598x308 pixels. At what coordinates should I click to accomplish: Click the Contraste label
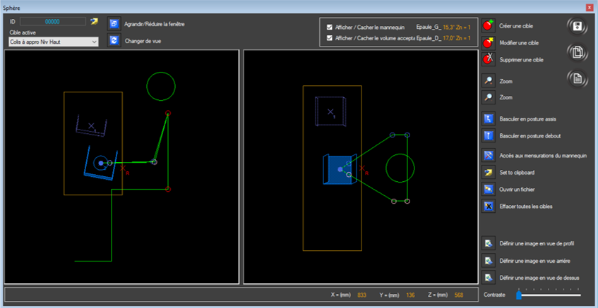click(x=495, y=295)
